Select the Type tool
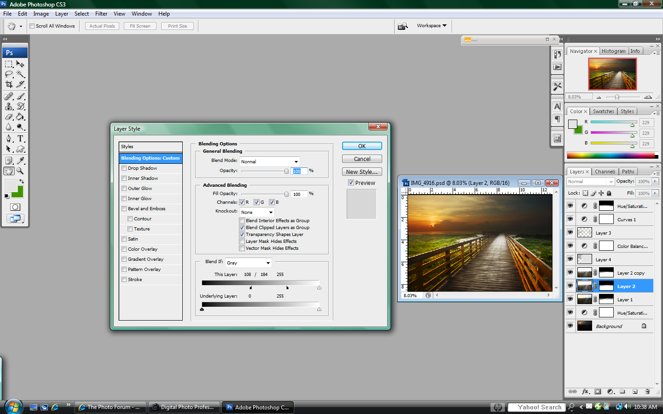Screen dimensions: 663x414 (20, 138)
